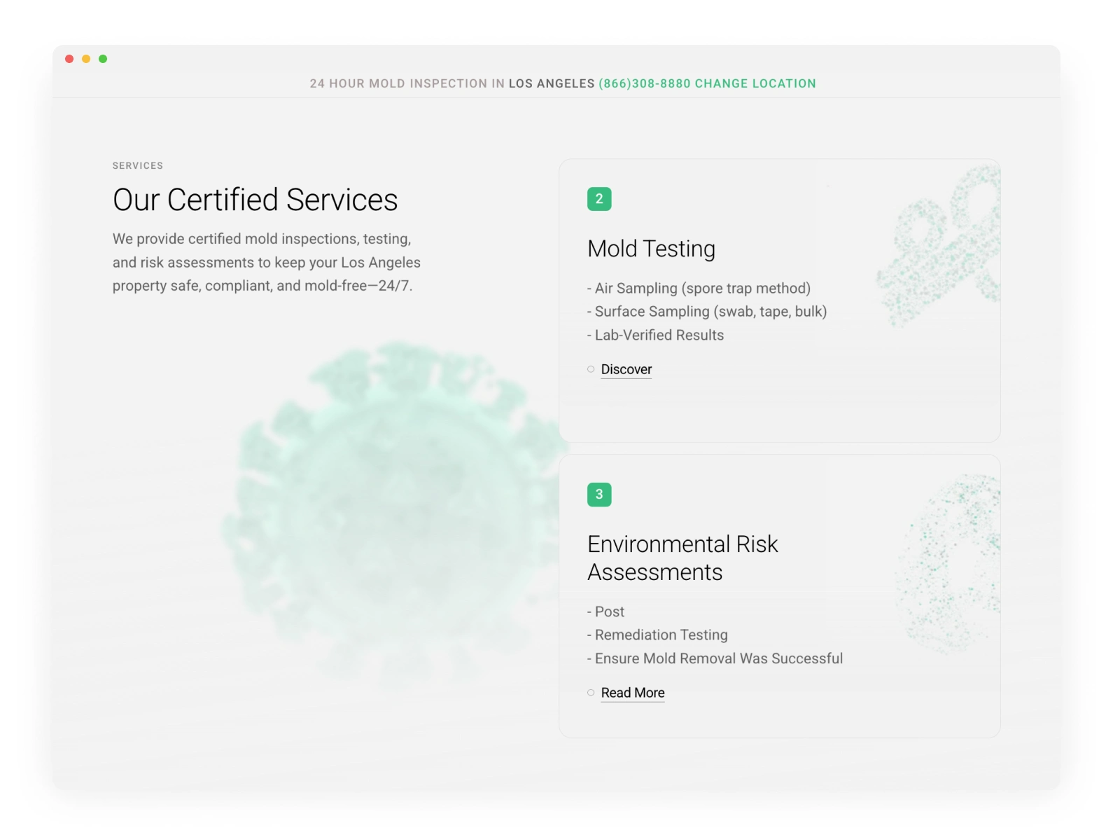Click the Lab-Verified Results line

pyautogui.click(x=656, y=335)
